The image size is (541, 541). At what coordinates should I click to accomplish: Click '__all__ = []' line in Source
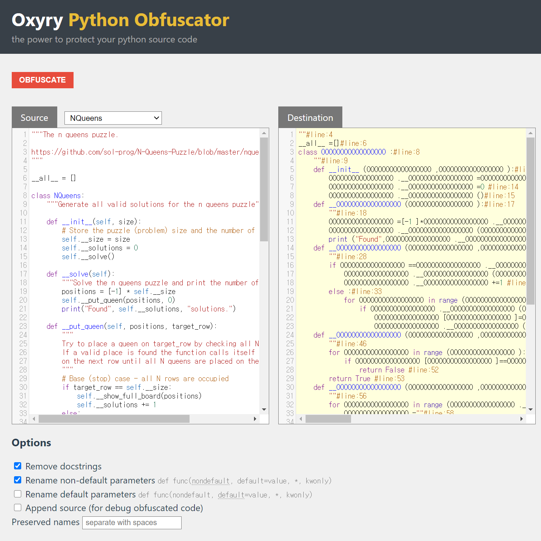coord(54,178)
